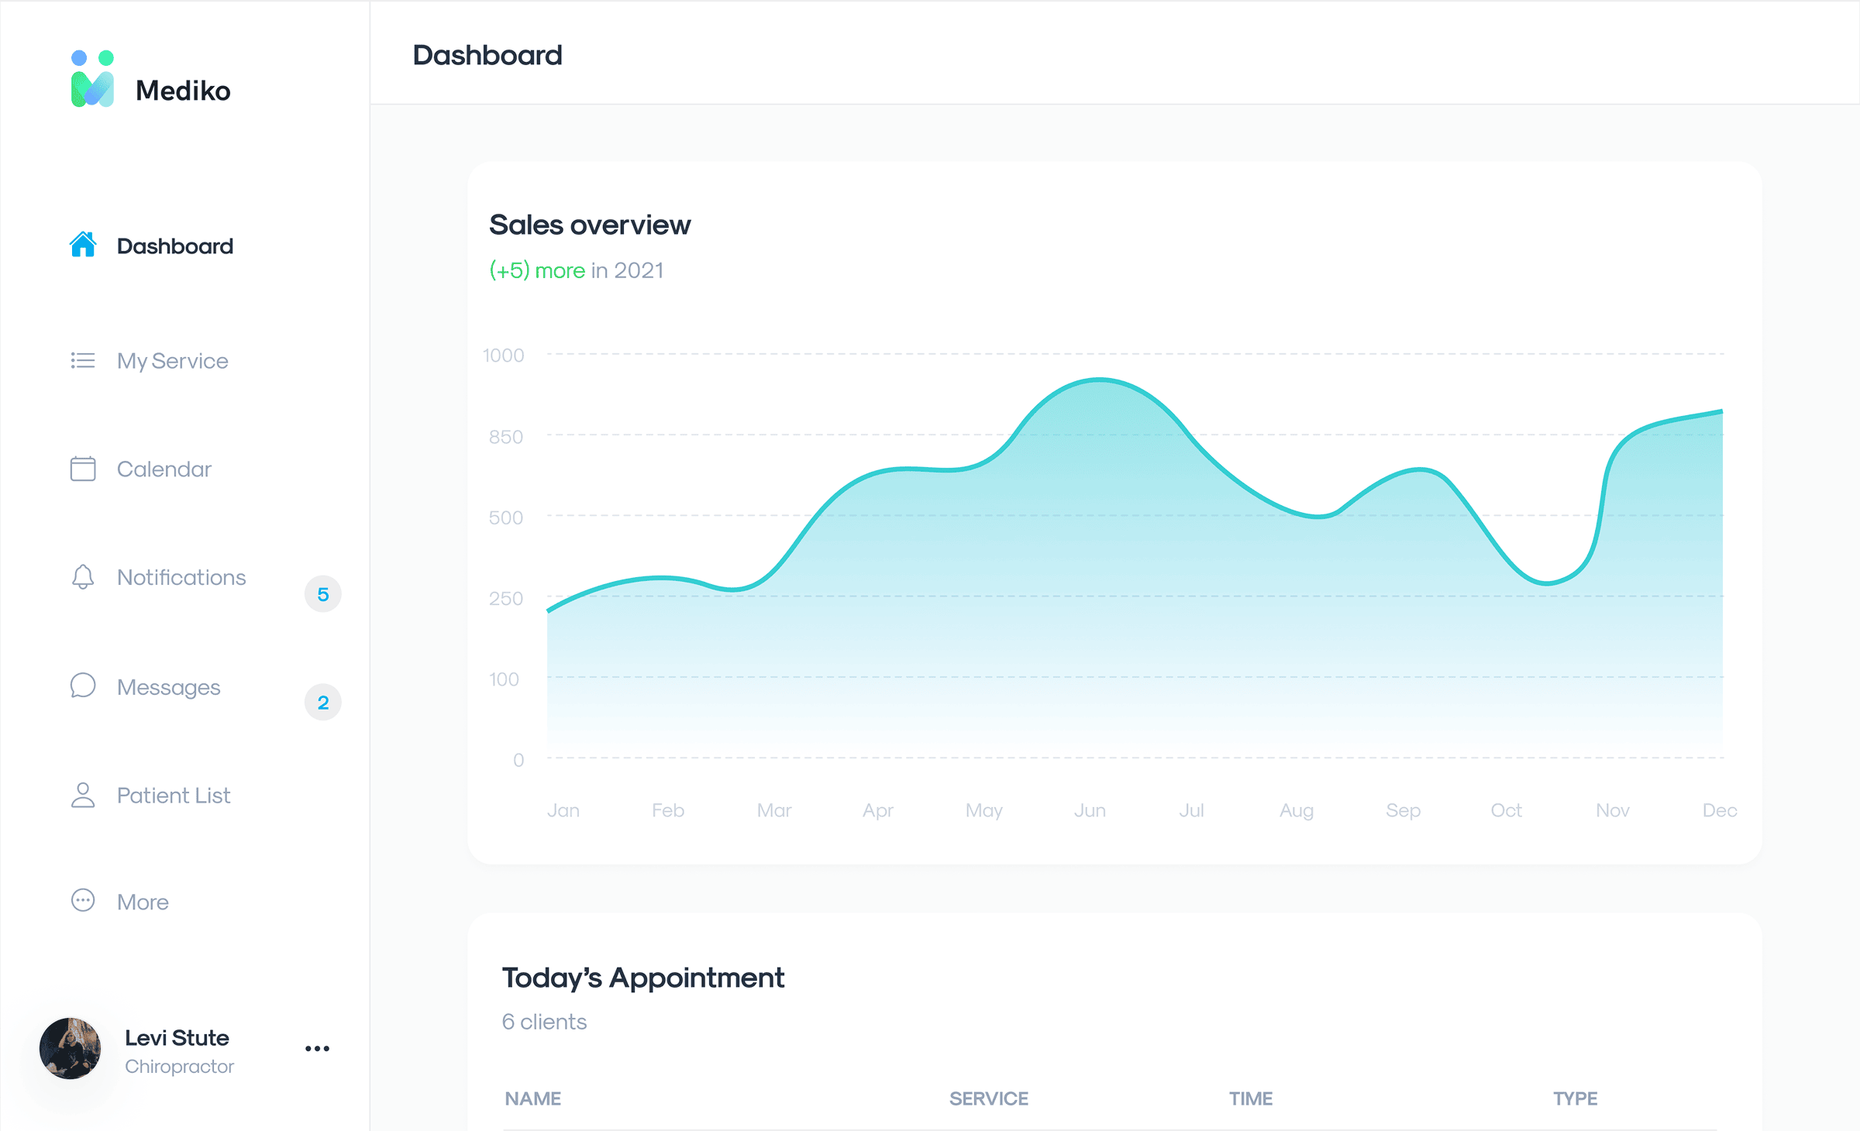Click the Calendar icon in sidebar
The height and width of the screenshot is (1131, 1860).
(x=82, y=468)
